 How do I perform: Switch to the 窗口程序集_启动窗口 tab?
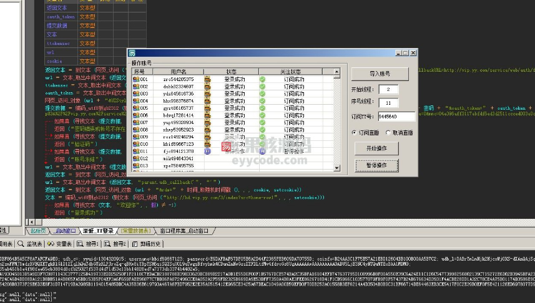coord(185,231)
